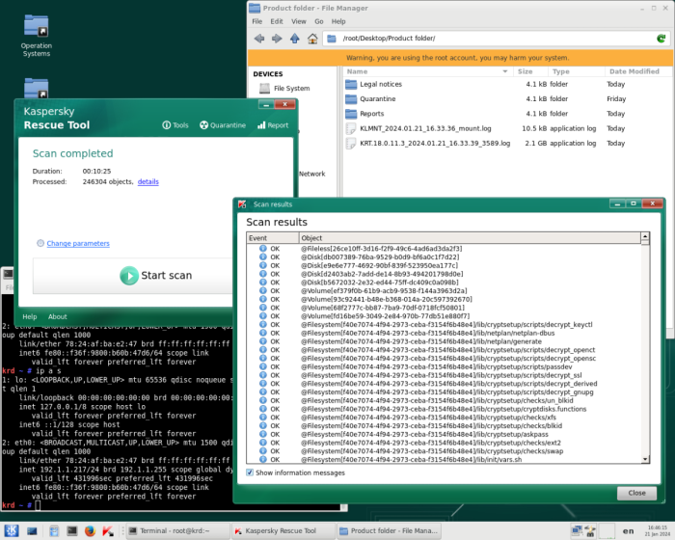This screenshot has width=675, height=540.
Task: Click the 'en' keyboard layout indicator
Action: [x=628, y=531]
